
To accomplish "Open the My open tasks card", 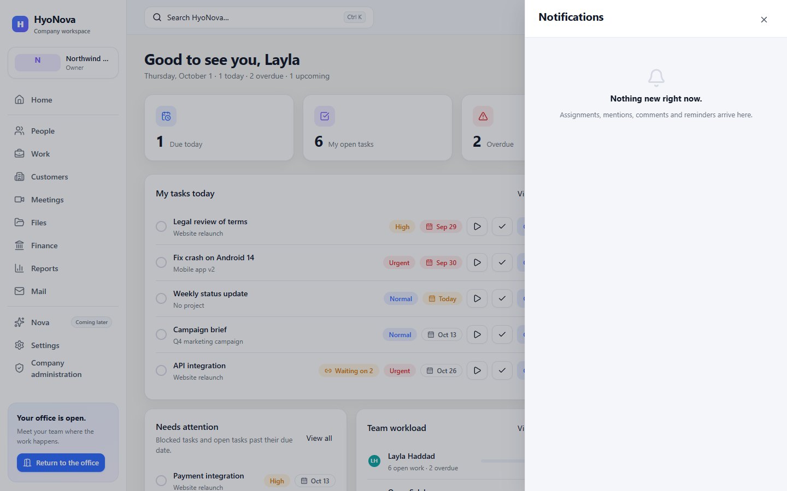I will point(378,128).
